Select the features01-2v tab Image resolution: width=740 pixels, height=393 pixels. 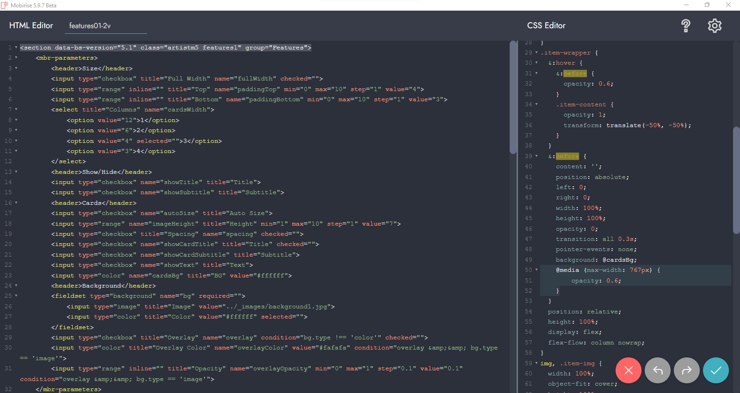pos(90,26)
